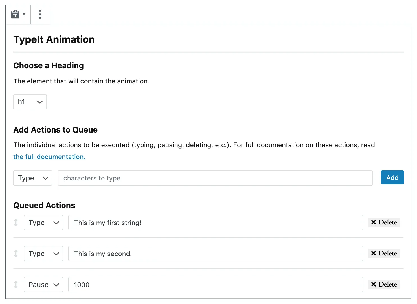Grab the drag handle for the Pause row
This screenshot has height=304, width=417.
pos(16,285)
